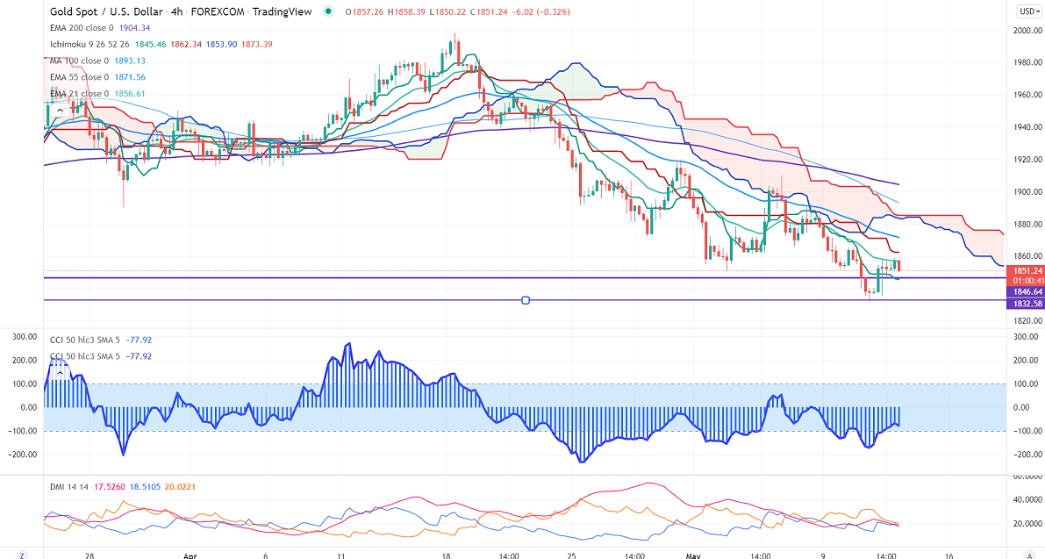Image resolution: width=1045 pixels, height=559 pixels.
Task: Click the DMI value 17.5260
Action: [x=110, y=487]
